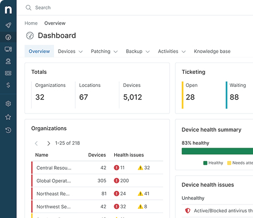The width and height of the screenshot is (253, 218).
Task: Open the Recent history clock icon
Action: [8, 130]
